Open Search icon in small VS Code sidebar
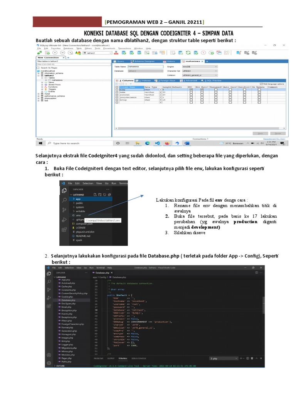The height and width of the screenshot is (394, 296). 64,200
